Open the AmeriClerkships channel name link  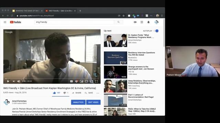click(x=19, y=101)
